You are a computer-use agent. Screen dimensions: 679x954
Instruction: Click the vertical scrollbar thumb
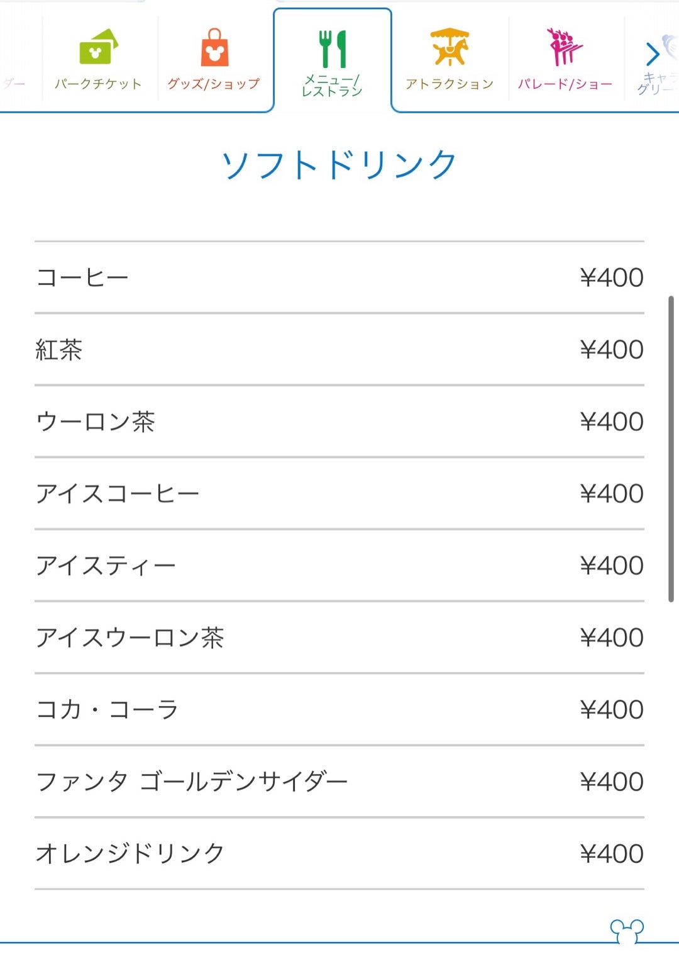point(671,449)
